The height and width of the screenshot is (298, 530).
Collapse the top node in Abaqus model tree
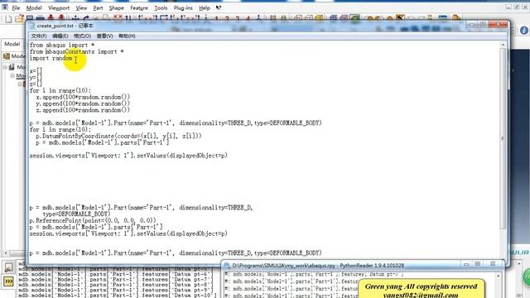click(6, 67)
